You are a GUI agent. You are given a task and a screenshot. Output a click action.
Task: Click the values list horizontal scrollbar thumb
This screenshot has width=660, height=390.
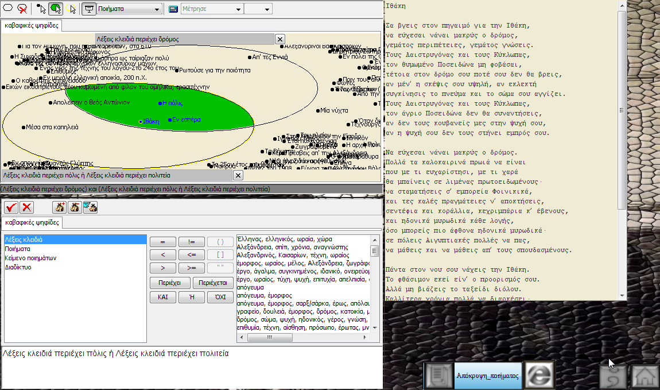pyautogui.click(x=270, y=337)
